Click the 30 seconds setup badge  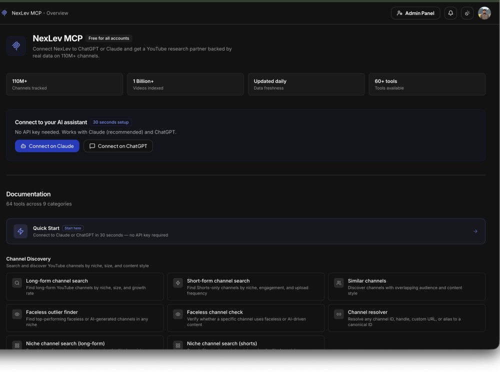[x=110, y=122]
